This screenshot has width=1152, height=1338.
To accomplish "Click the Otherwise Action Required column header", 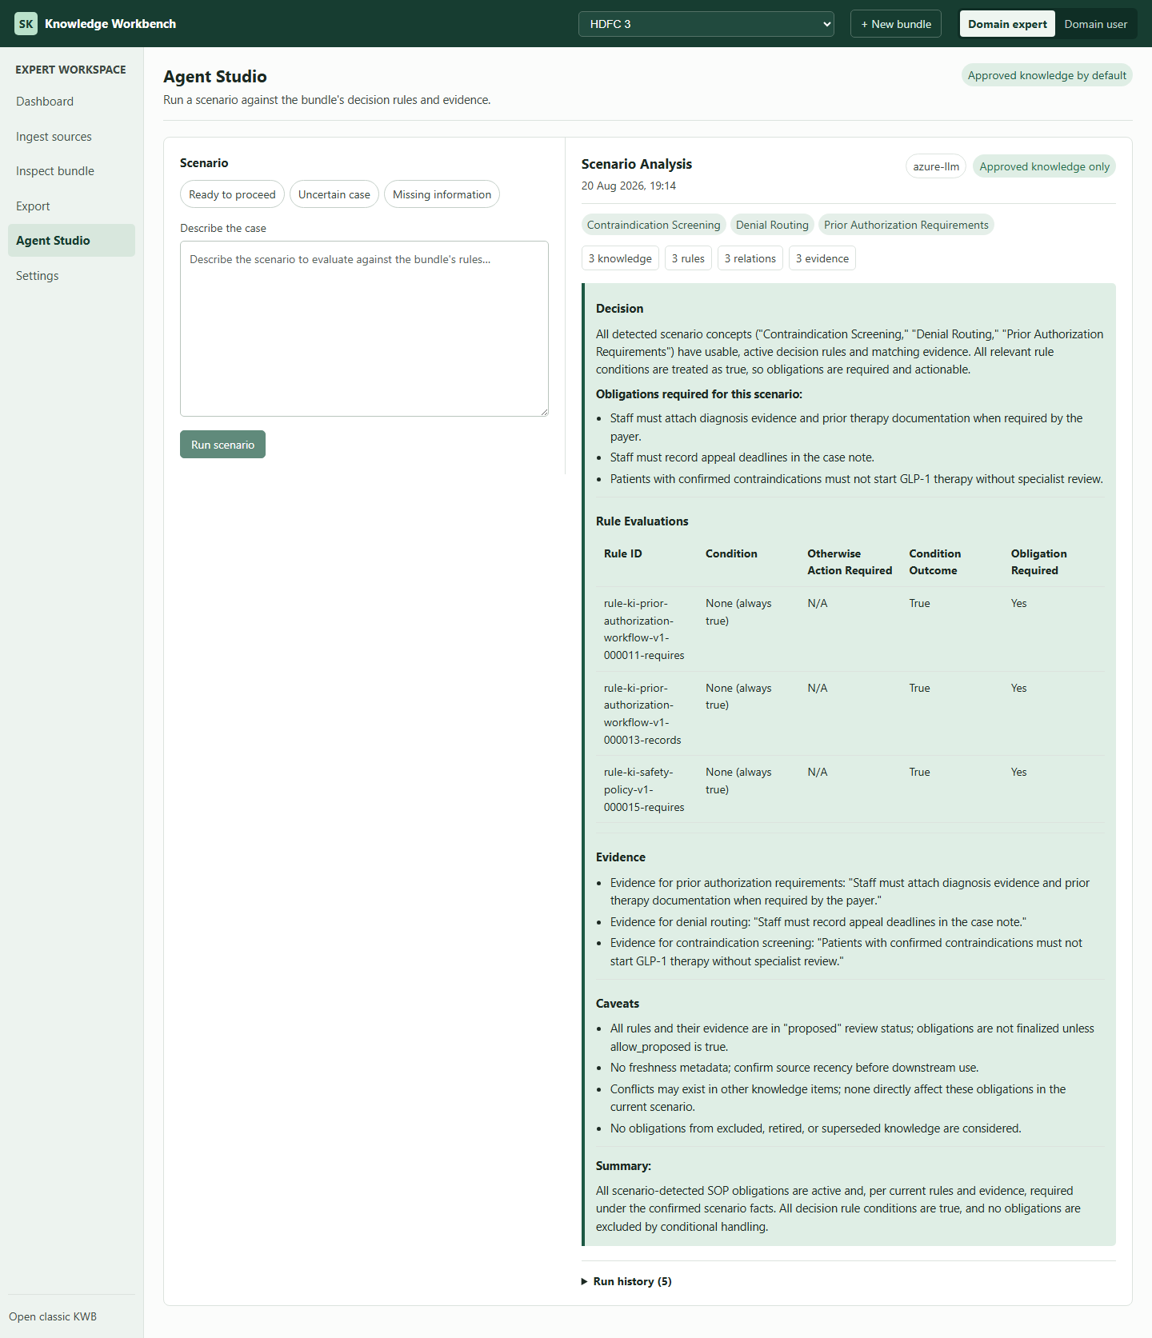I will (850, 562).
